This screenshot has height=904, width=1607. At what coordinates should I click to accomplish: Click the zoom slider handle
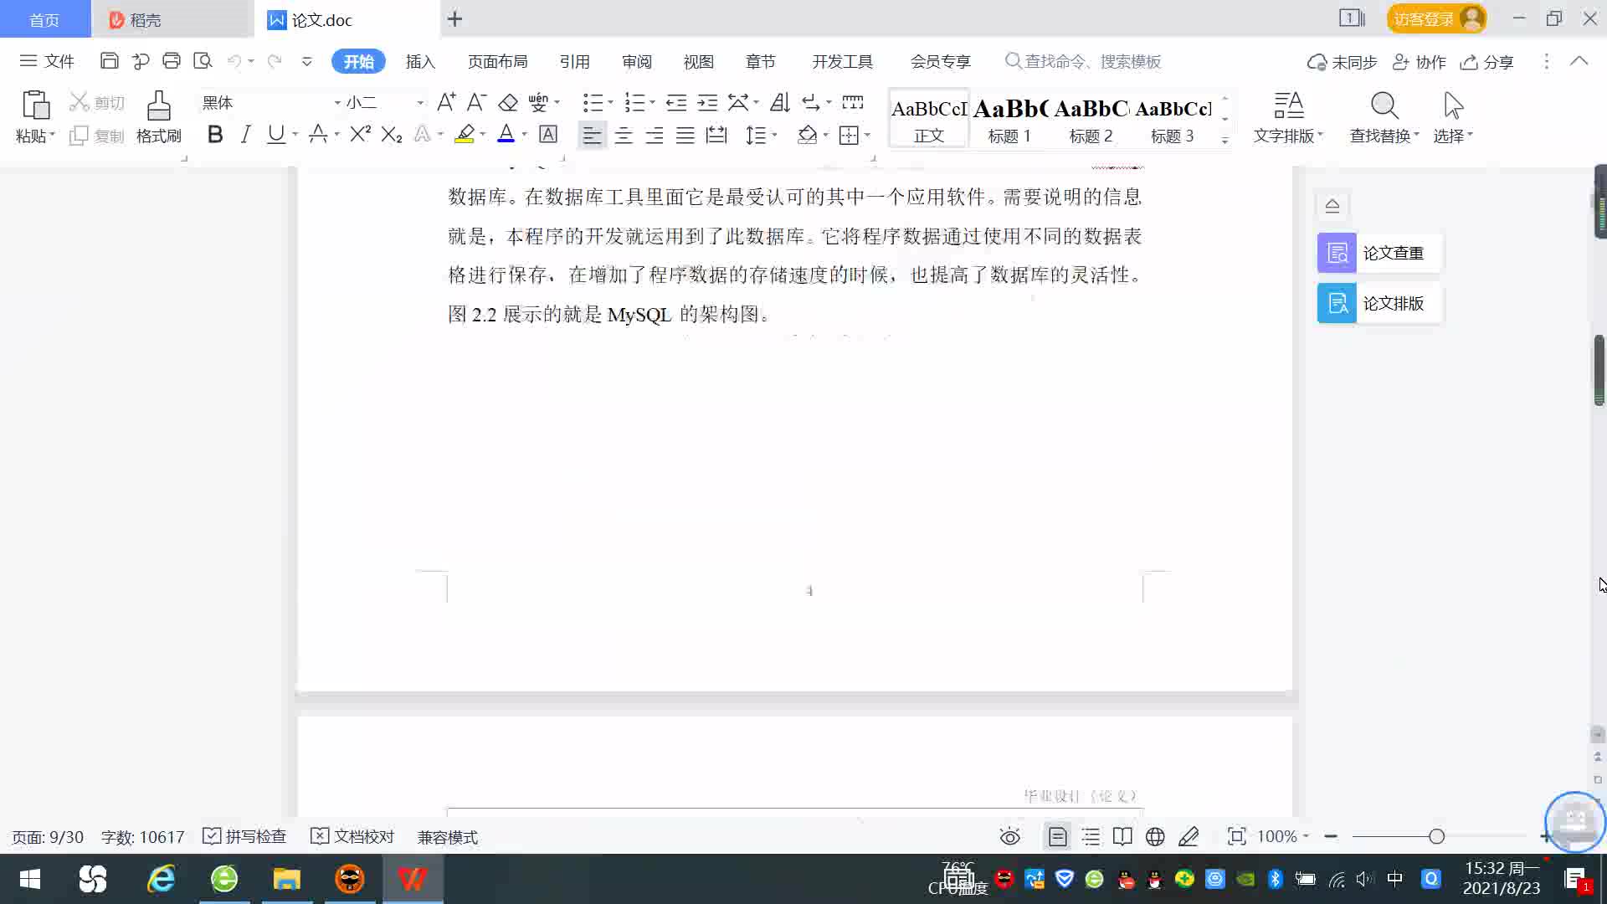coord(1436,836)
